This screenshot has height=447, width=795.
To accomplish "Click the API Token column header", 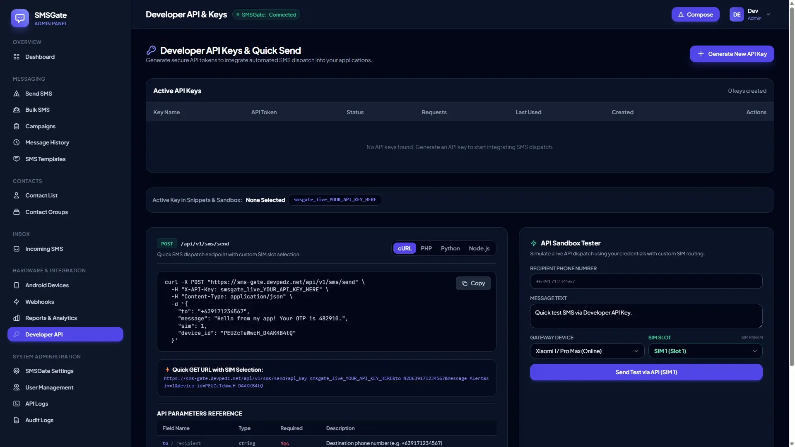I will click(x=264, y=112).
